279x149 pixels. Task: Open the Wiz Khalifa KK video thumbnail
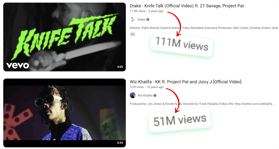pos(64,113)
